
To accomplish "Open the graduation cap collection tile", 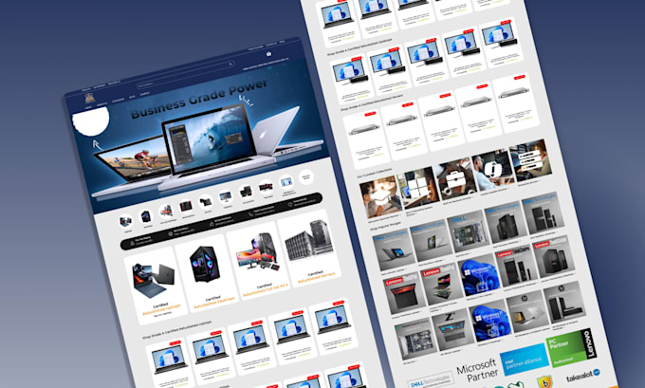I will coord(380,196).
